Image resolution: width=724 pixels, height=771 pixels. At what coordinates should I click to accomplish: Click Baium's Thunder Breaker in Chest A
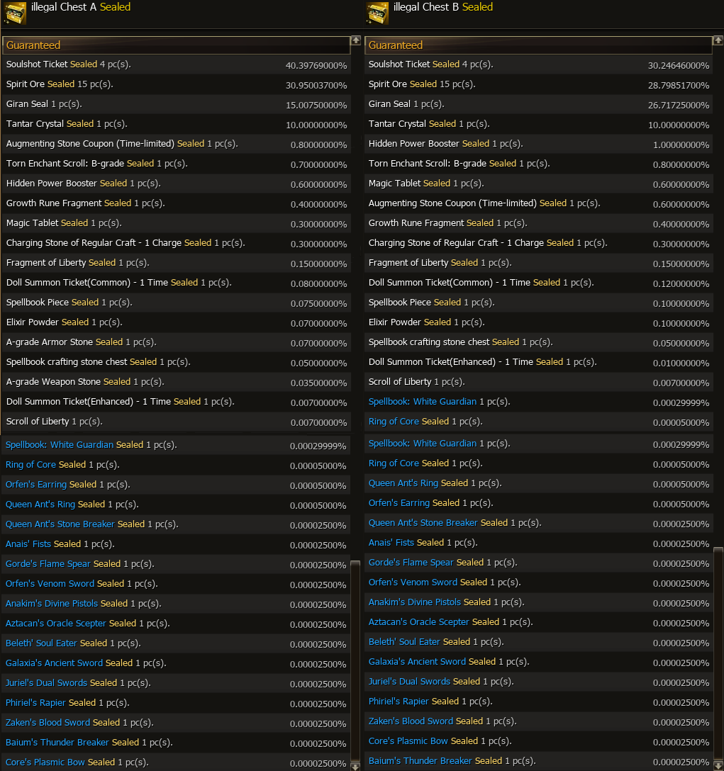point(57,743)
